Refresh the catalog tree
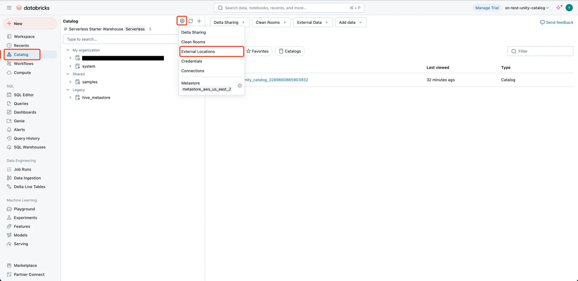 191,21
